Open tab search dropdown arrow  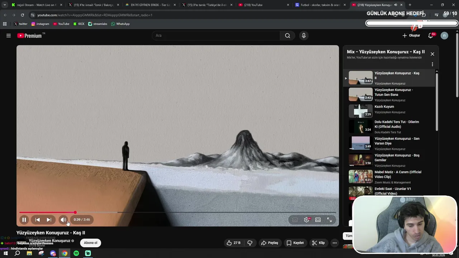pyautogui.click(x=5, y=5)
